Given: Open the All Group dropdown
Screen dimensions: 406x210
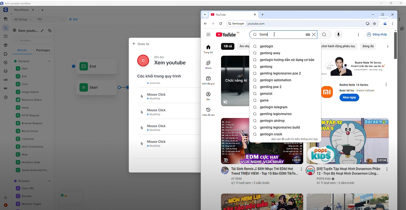Looking at the screenshot, I should click(x=20, y=19).
